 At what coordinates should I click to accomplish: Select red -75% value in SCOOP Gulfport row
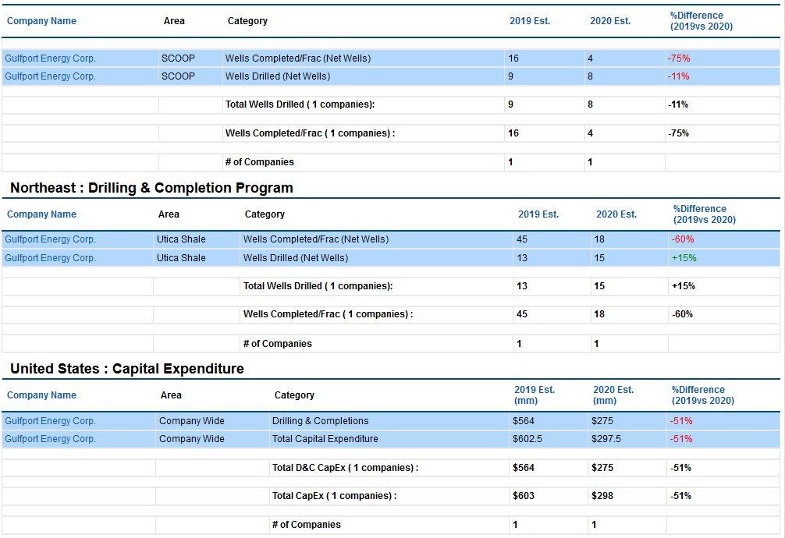tap(679, 58)
